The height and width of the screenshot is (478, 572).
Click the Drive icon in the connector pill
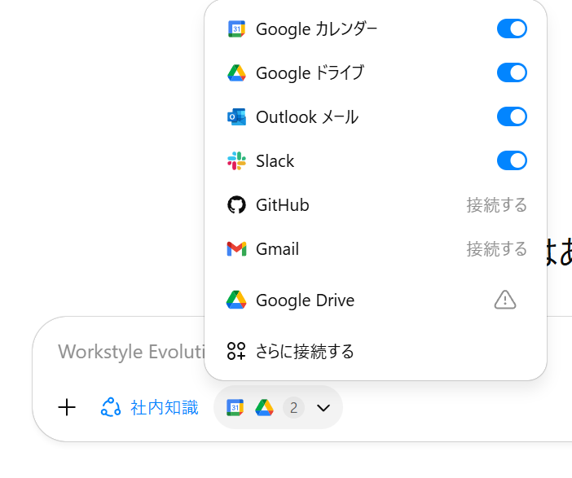click(264, 408)
